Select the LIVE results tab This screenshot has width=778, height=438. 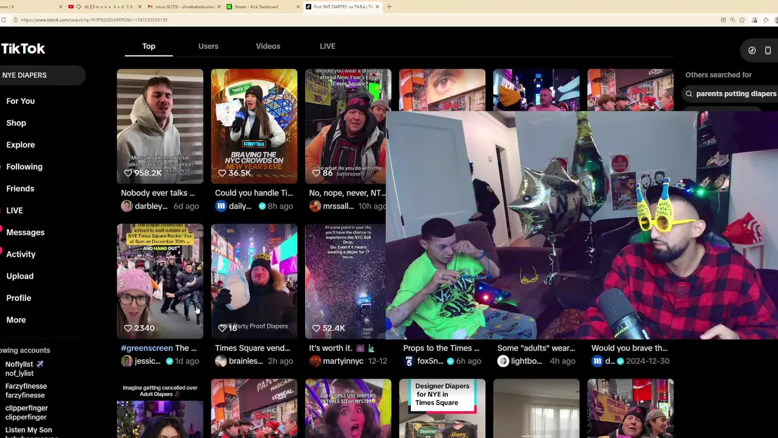[328, 46]
